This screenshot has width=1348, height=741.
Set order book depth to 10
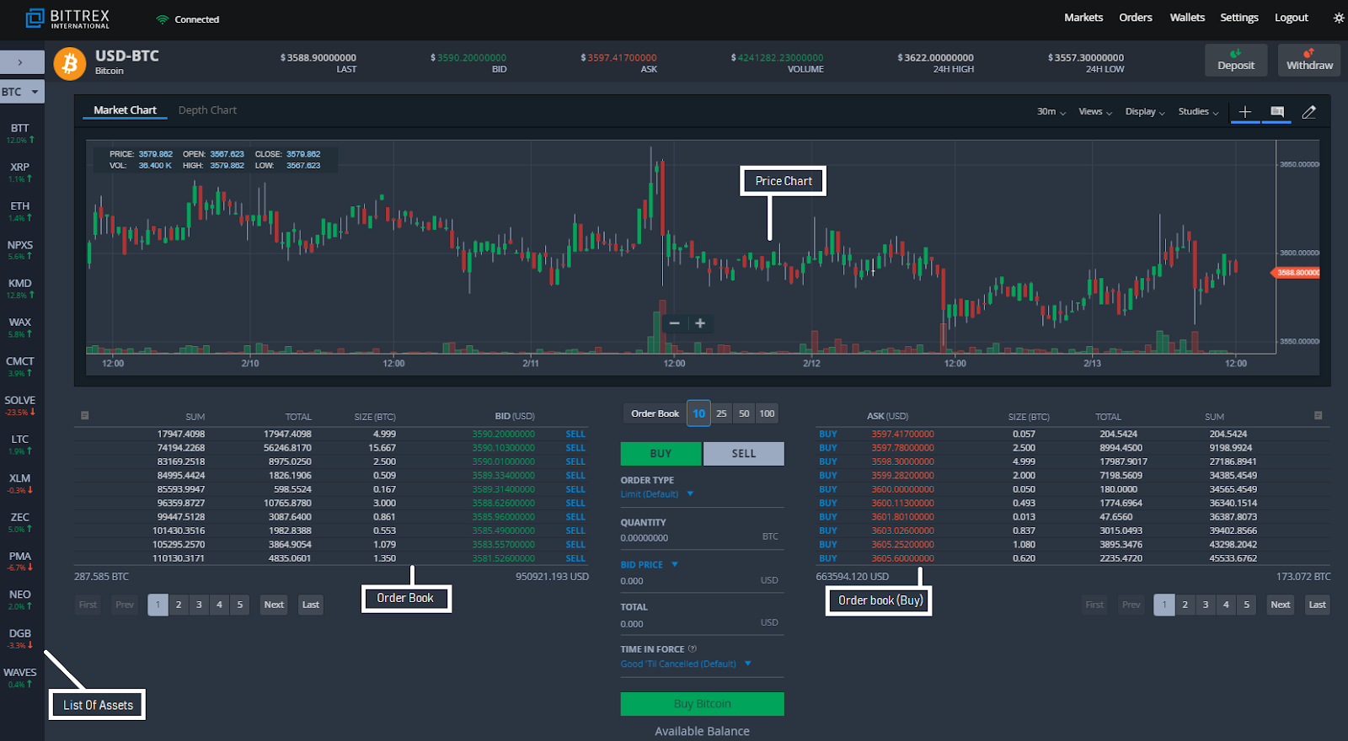698,413
